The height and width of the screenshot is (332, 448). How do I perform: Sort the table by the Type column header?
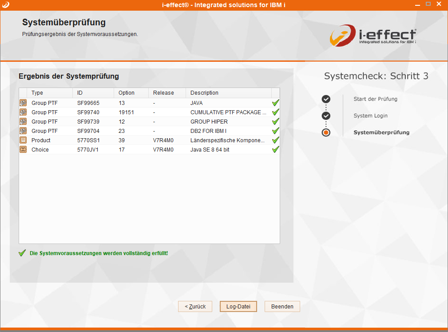coord(37,93)
